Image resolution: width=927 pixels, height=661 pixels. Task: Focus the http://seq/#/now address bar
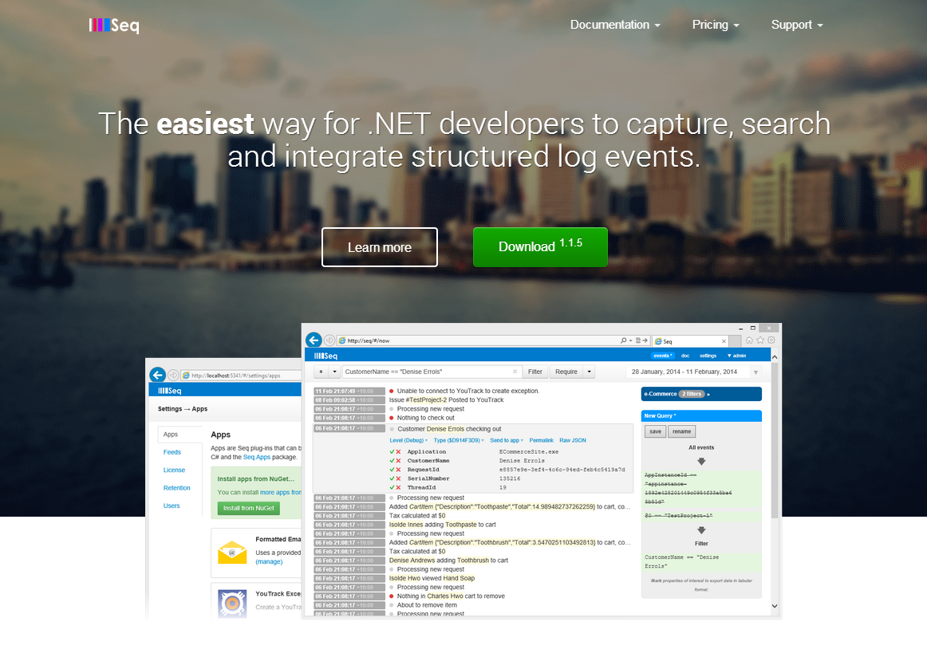click(x=476, y=340)
